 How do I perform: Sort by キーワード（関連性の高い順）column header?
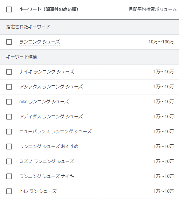tap(49, 9)
